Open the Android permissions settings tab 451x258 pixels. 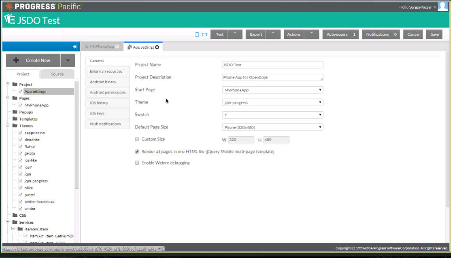[x=108, y=93]
